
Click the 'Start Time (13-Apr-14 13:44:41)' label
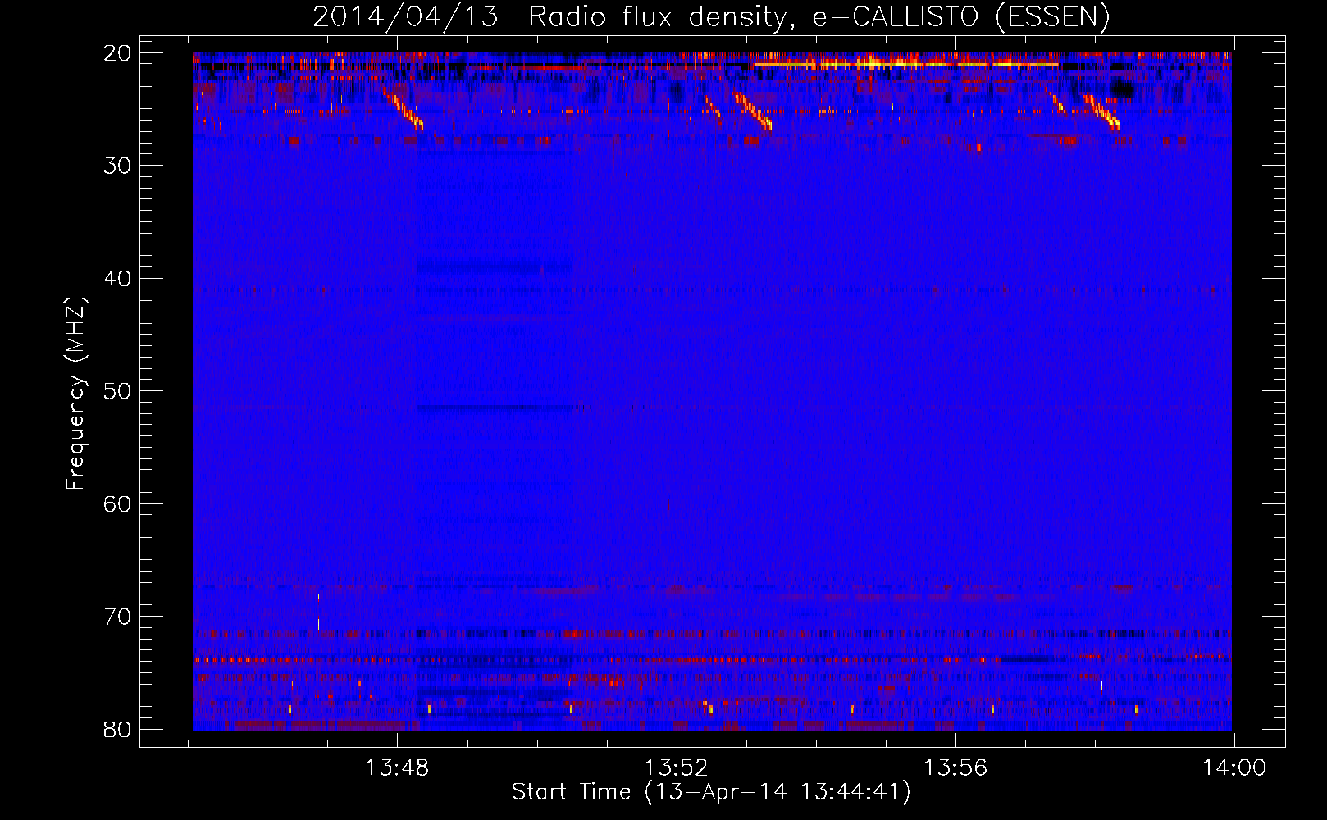(x=711, y=792)
